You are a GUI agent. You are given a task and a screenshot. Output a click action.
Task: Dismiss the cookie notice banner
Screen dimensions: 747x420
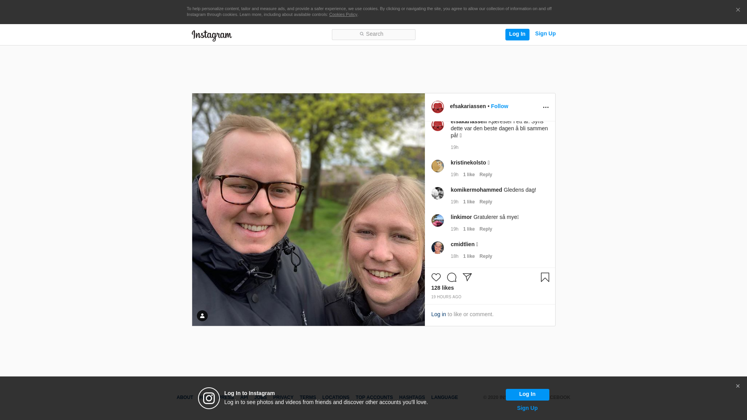(738, 10)
